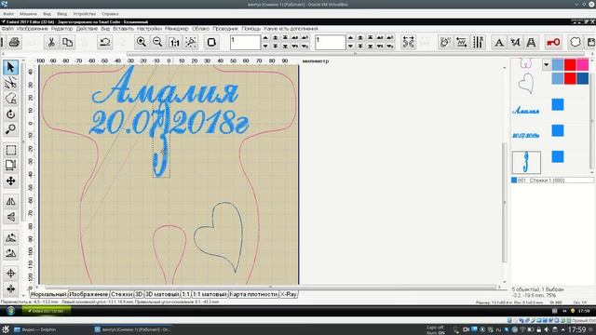This screenshot has height=335, width=596.
Task: Click the Zoom In magnifier icon
Action: click(142, 42)
